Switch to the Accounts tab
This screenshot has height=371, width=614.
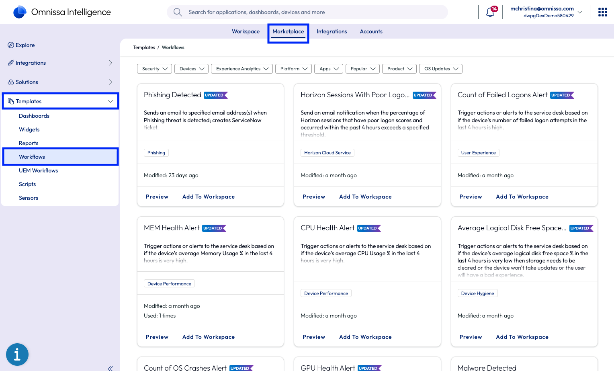[371, 31]
